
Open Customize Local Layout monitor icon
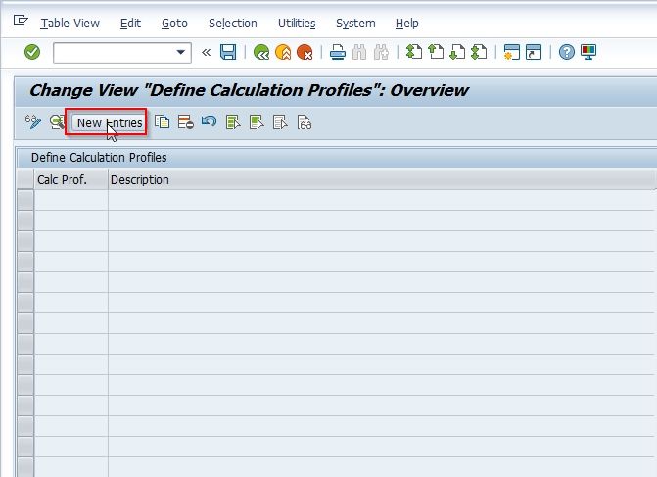pos(588,52)
